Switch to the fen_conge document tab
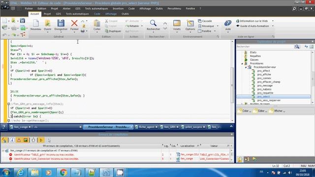Viewport: 315px width, 177px height. tap(21, 127)
